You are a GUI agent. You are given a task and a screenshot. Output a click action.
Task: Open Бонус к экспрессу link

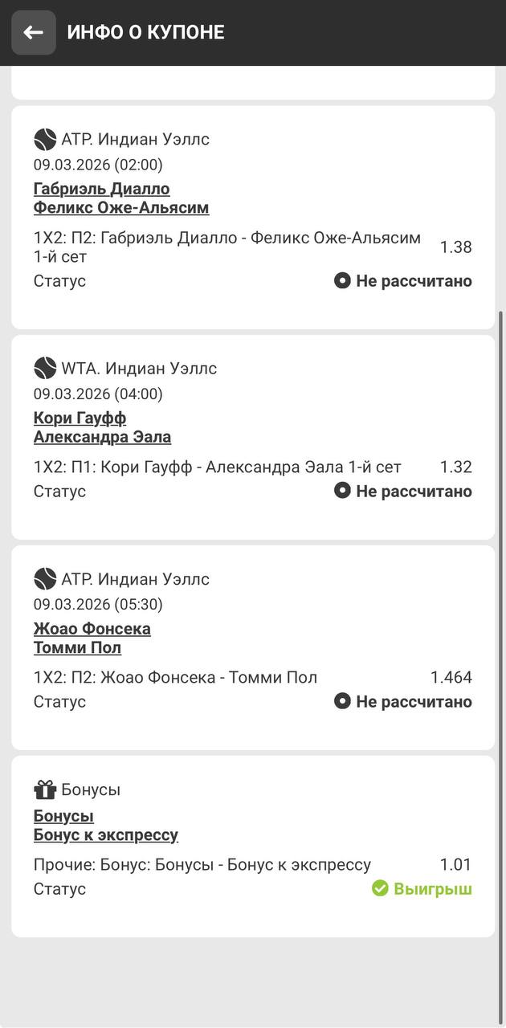pyautogui.click(x=106, y=836)
